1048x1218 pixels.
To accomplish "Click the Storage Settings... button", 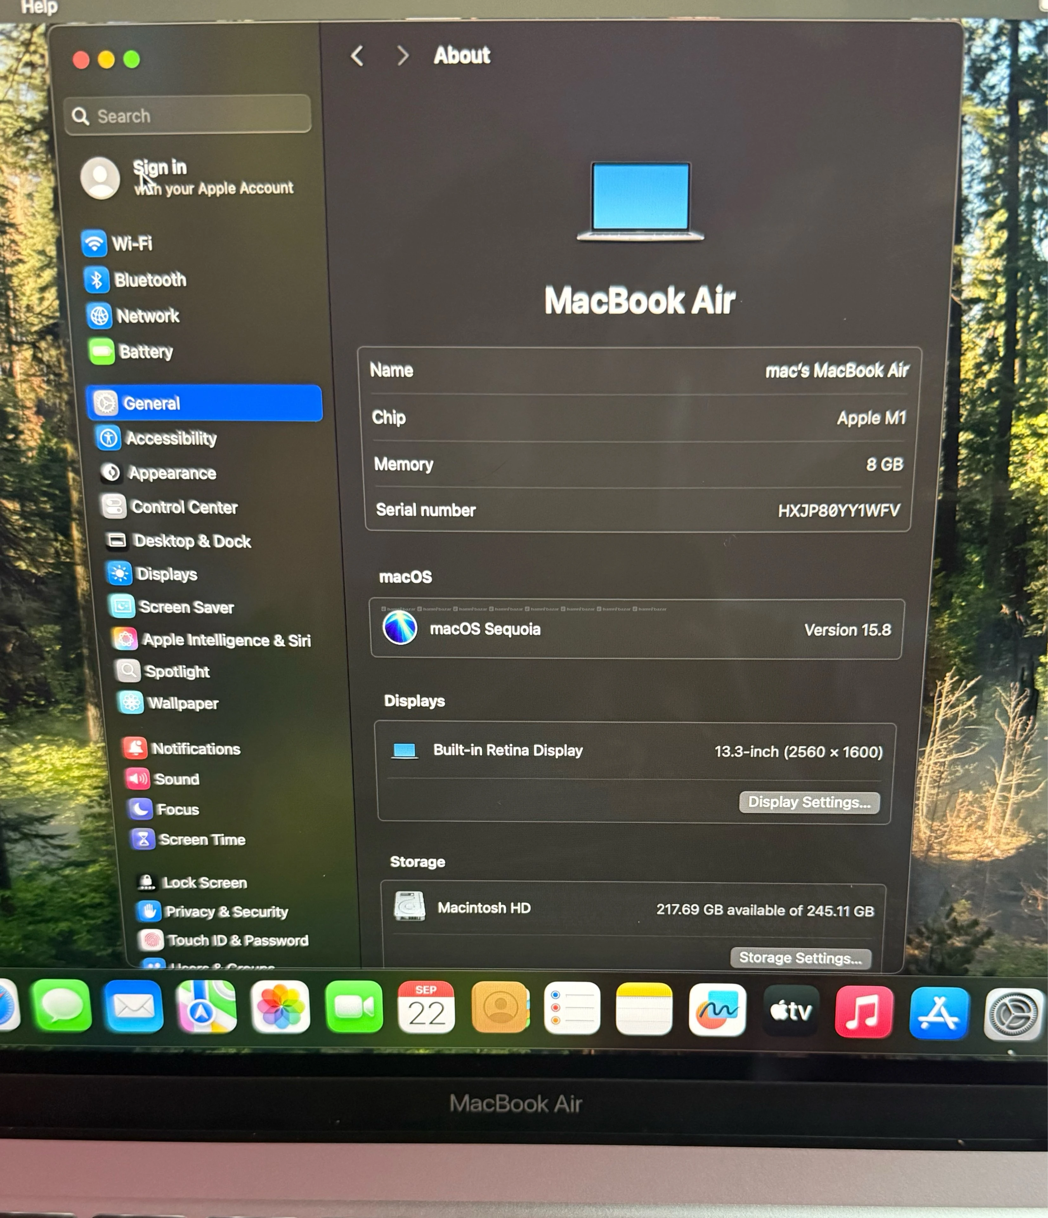I will pyautogui.click(x=801, y=958).
